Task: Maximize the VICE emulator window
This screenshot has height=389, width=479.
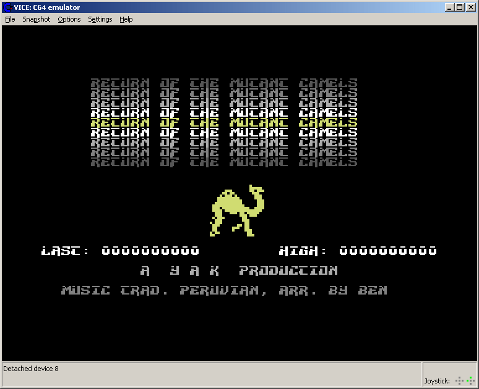Action: point(459,7)
